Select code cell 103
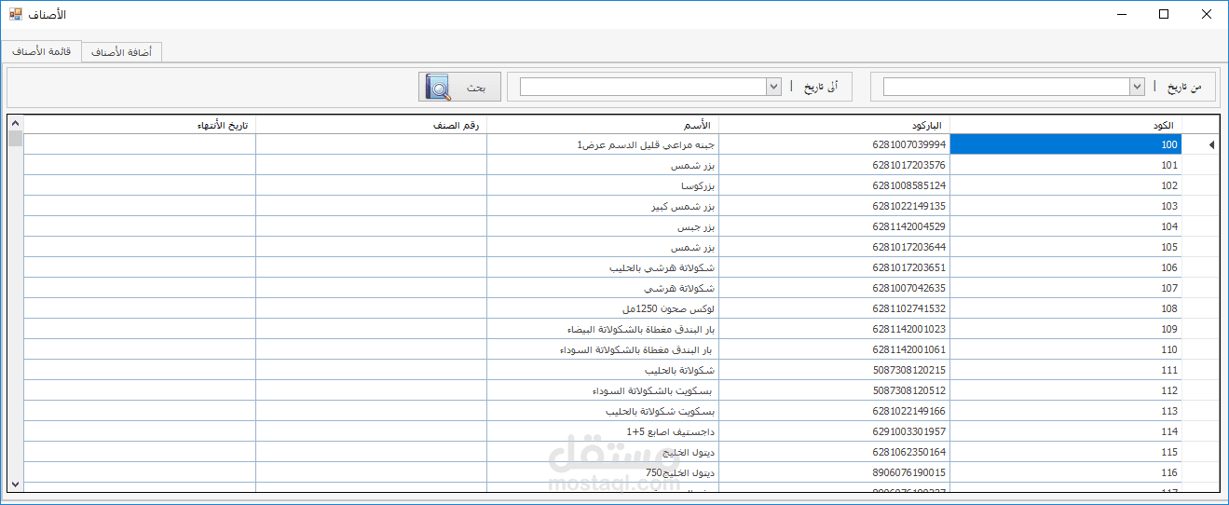This screenshot has height=505, width=1229. click(x=1066, y=206)
